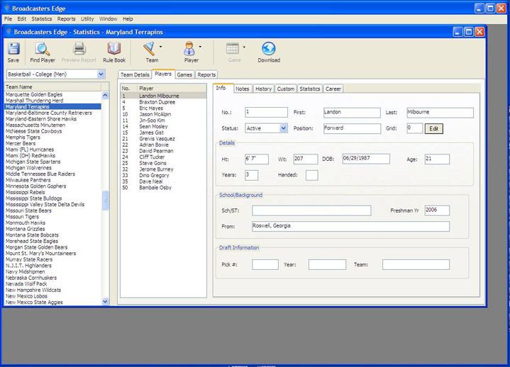The width and height of the screenshot is (510, 367).
Task: Select player Bambale Osby
Action: [163, 188]
